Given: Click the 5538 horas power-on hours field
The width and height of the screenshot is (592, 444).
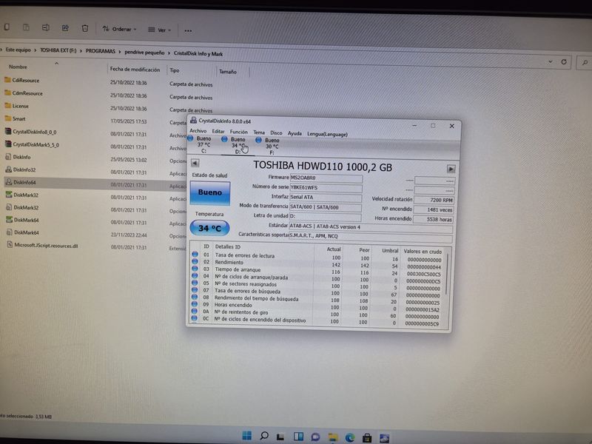Looking at the screenshot, I should [433, 219].
